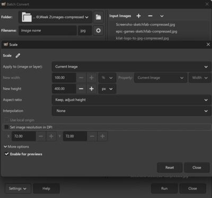
Task: Click the New height 400.00 field
Action: pyautogui.click(x=64, y=89)
